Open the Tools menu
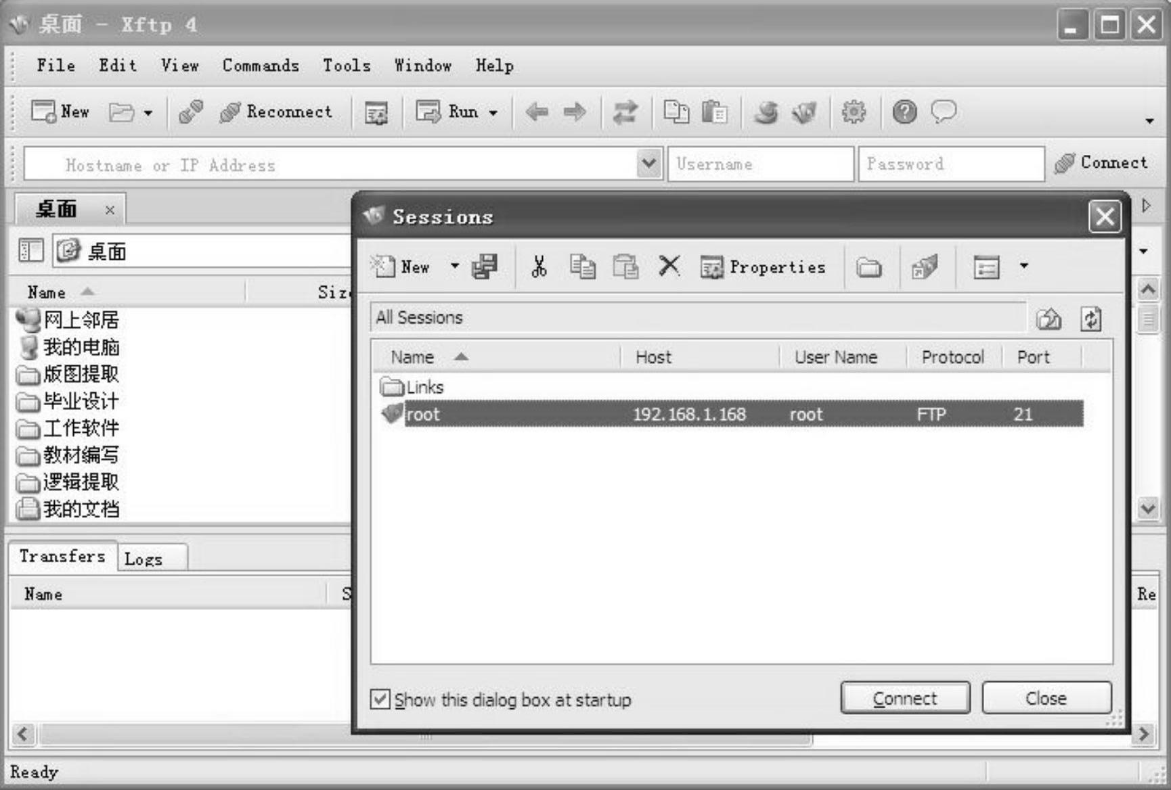The height and width of the screenshot is (790, 1171). coord(347,66)
